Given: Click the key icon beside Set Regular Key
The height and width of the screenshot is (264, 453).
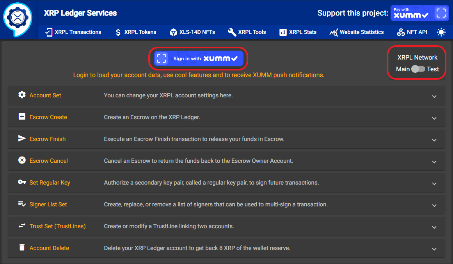Looking at the screenshot, I should point(22,182).
